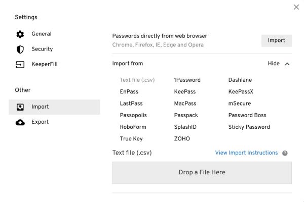The height and width of the screenshot is (202, 304).
Task: Choose Text file (.csv) import source
Action: click(137, 80)
